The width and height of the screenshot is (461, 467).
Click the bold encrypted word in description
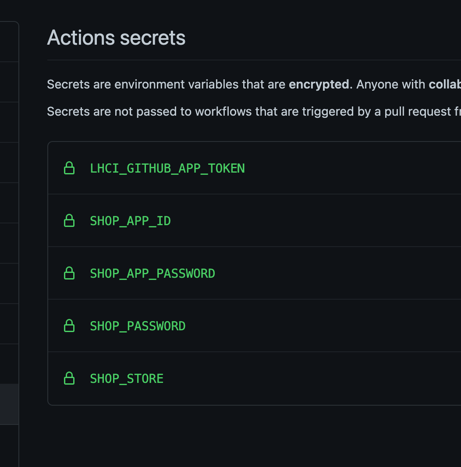point(319,84)
